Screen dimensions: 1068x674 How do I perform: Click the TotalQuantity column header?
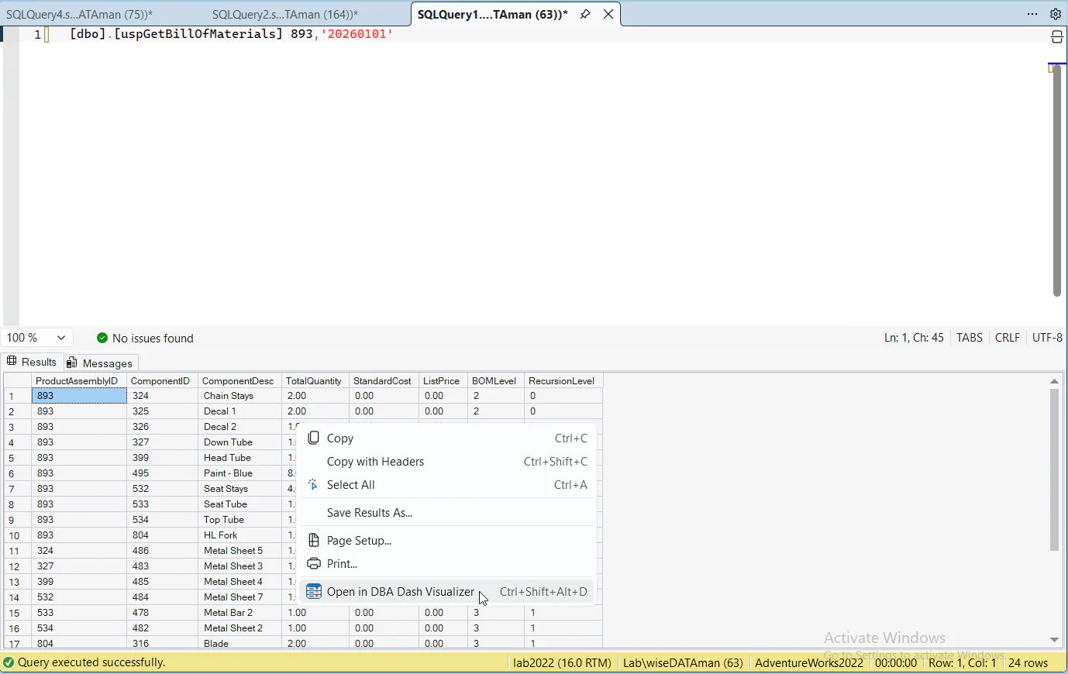coord(314,380)
